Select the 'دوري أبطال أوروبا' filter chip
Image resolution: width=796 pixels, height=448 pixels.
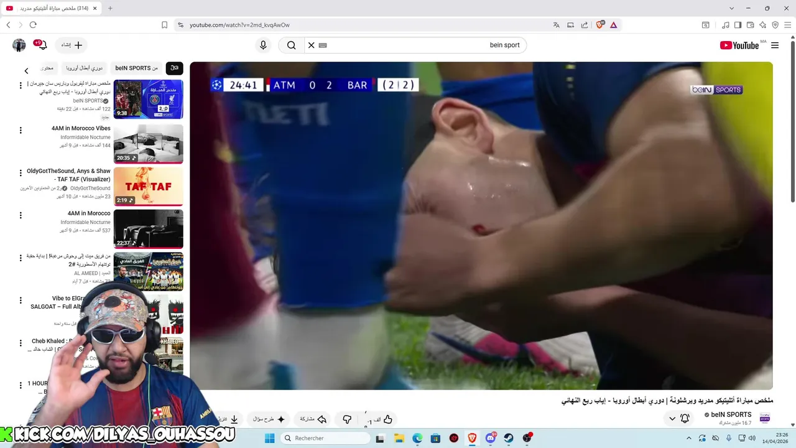tap(84, 68)
